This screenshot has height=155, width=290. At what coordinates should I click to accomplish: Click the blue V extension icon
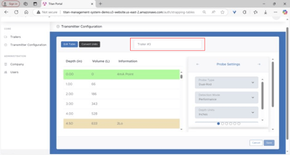(x=234, y=12)
